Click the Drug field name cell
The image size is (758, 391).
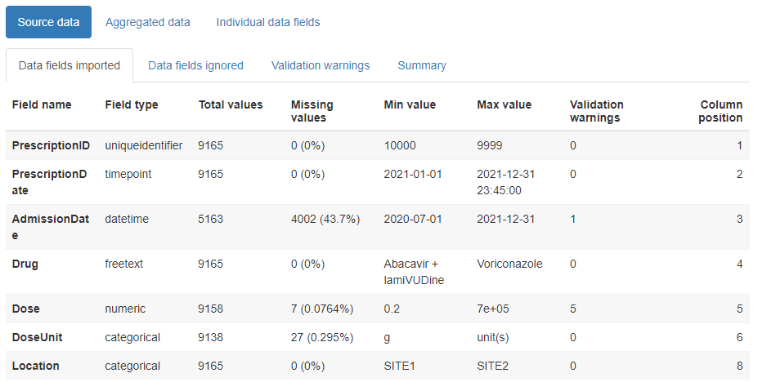[x=25, y=264]
